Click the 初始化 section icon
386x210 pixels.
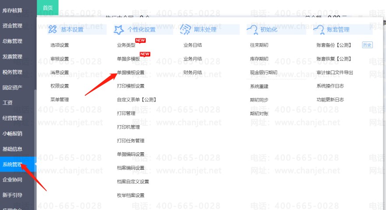coord(252,30)
